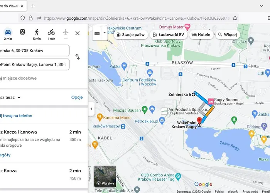Open route Opcje settings

coord(77,97)
